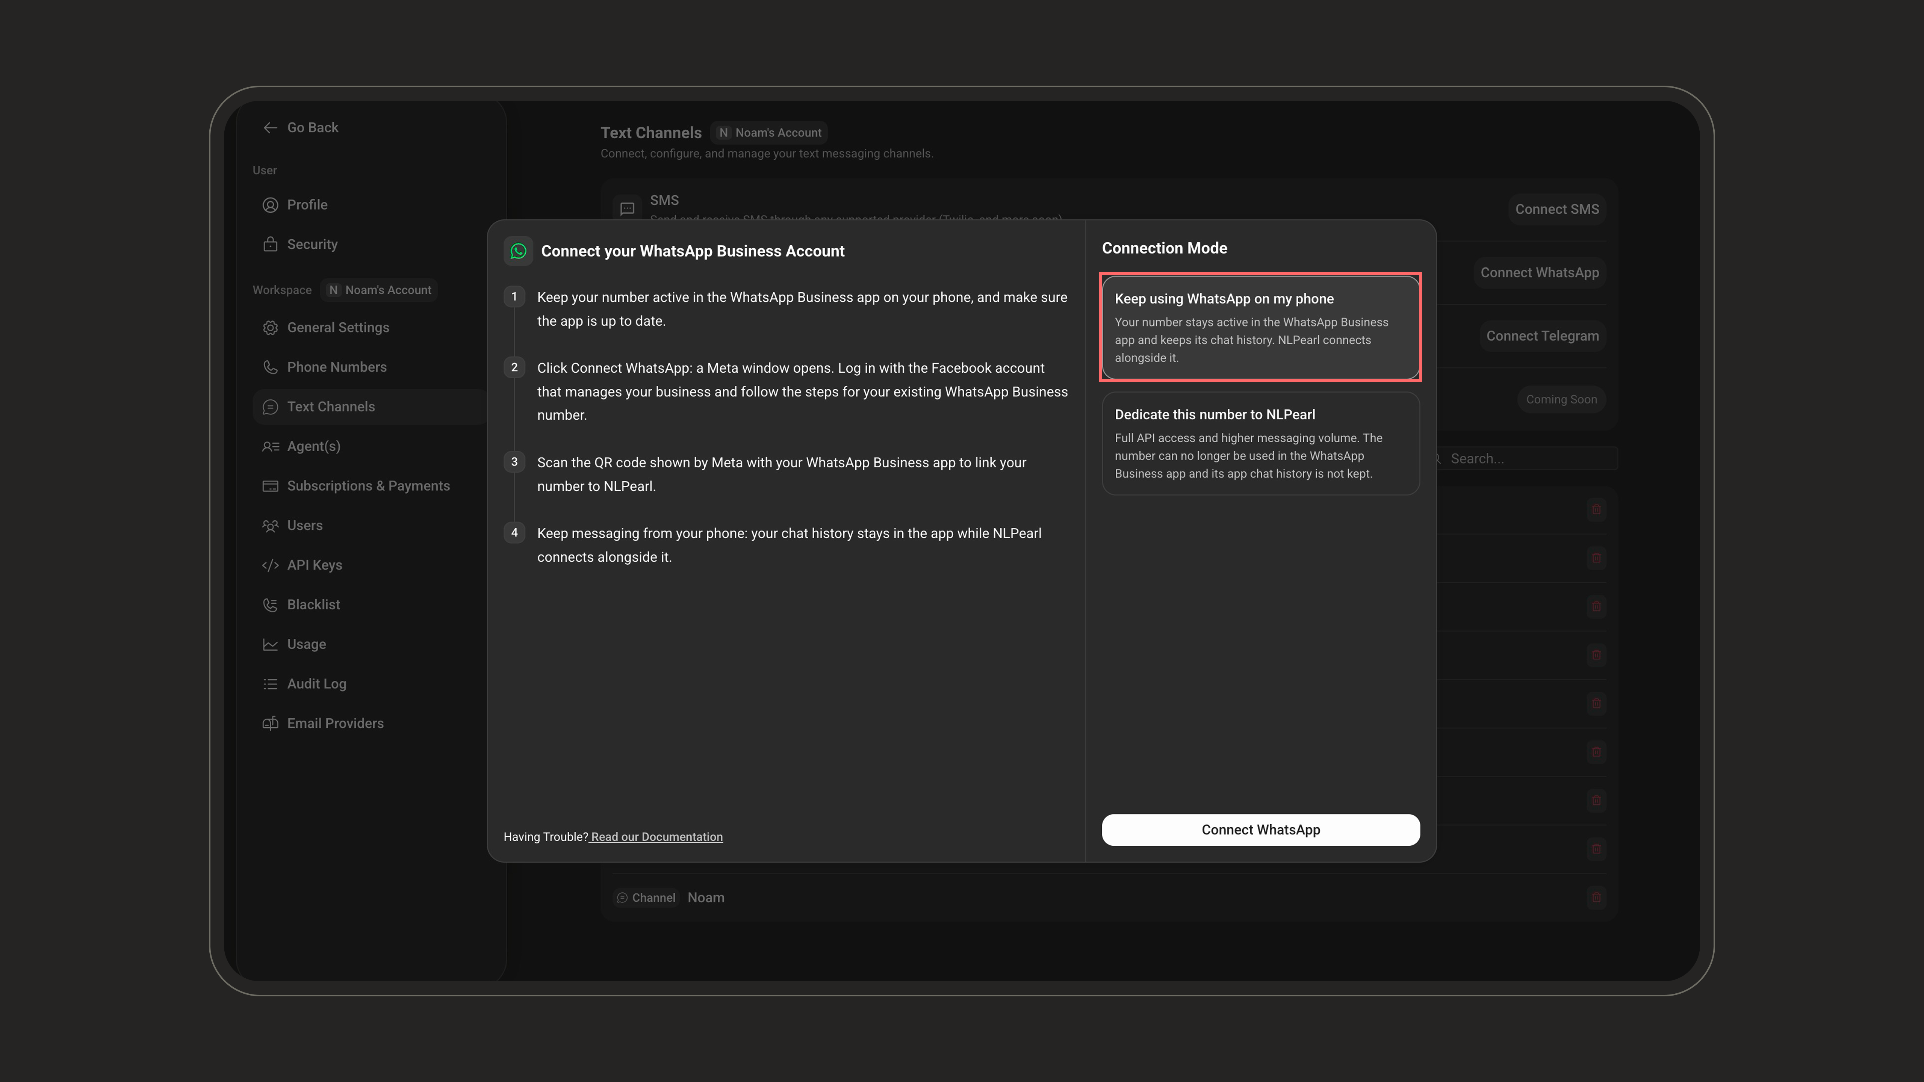Viewport: 1924px width, 1082px height.
Task: Click the background Connect WhatsApp channel button
Action: [x=1539, y=272]
